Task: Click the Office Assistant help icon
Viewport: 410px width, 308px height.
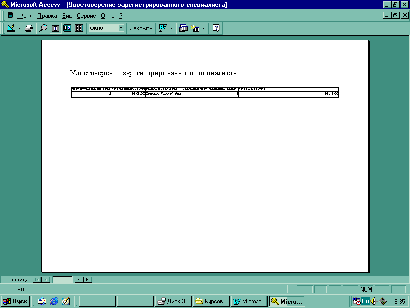Action: coord(216,28)
